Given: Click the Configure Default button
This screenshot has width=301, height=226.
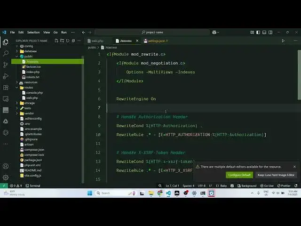Looking at the screenshot, I should click(239, 175).
